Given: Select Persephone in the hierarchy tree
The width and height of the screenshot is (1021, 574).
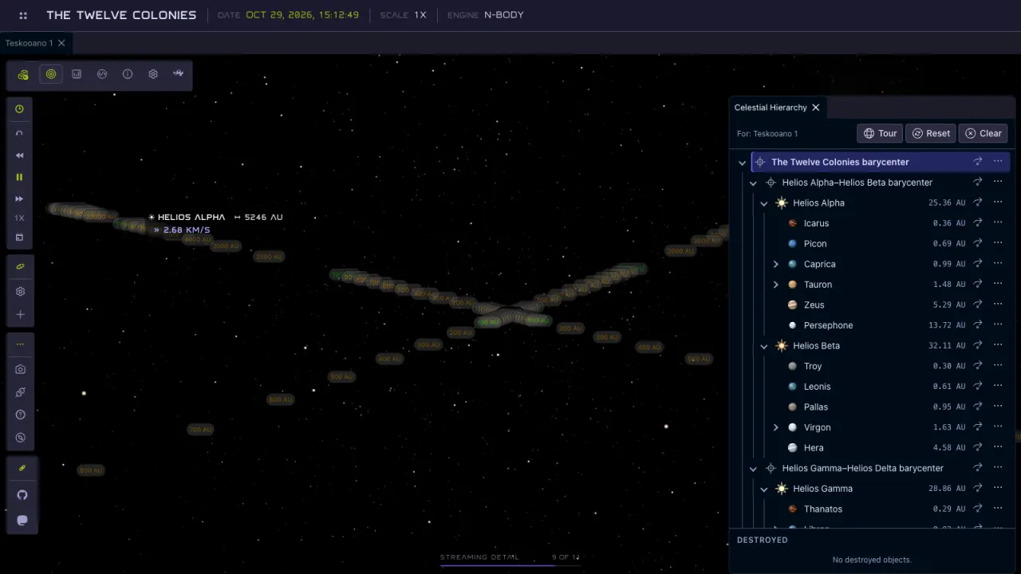Looking at the screenshot, I should 828,325.
